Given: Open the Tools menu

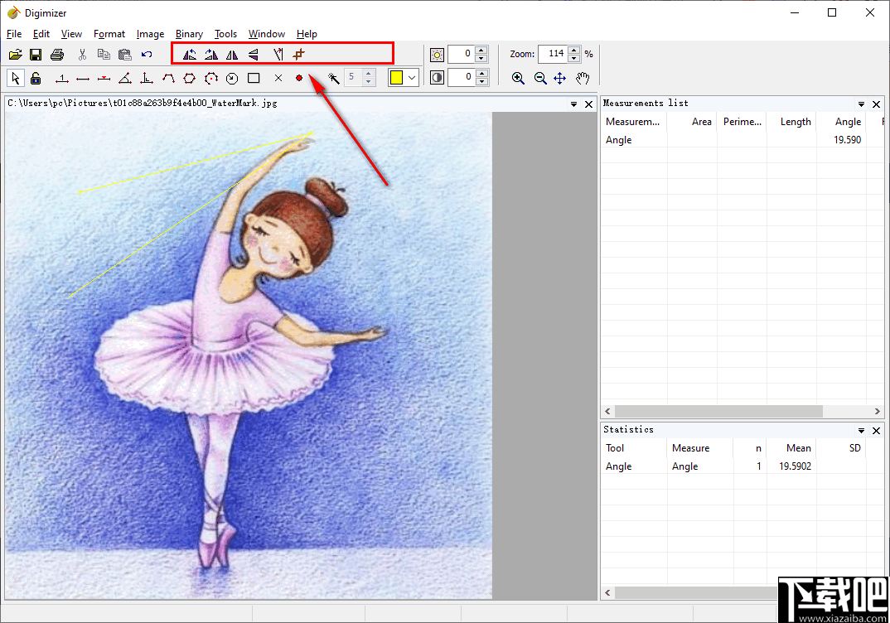Looking at the screenshot, I should (225, 34).
